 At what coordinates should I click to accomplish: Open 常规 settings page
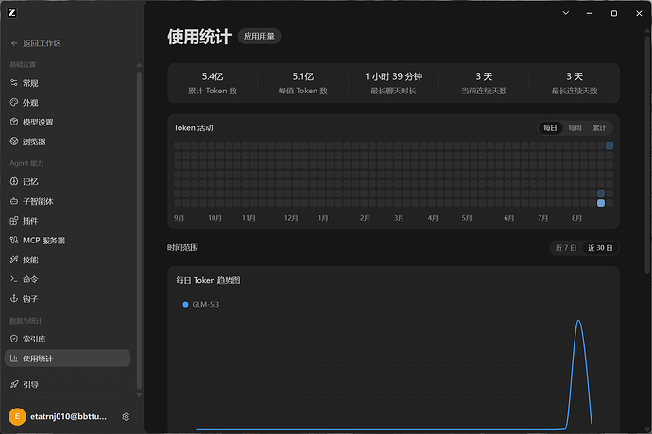point(67,83)
